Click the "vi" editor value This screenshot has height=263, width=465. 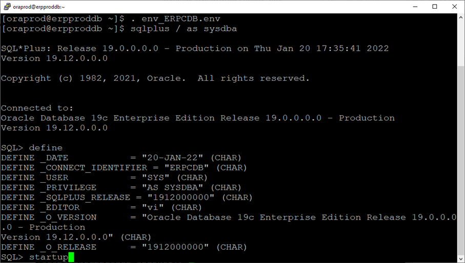point(153,207)
